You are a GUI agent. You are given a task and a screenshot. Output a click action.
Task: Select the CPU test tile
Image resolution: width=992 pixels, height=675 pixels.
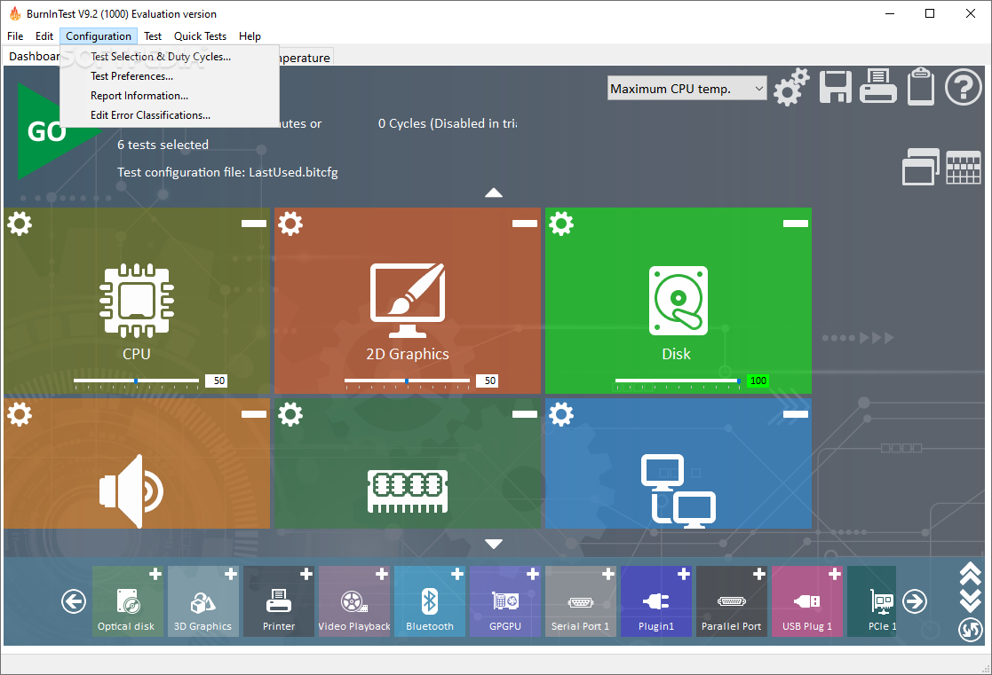[x=137, y=301]
